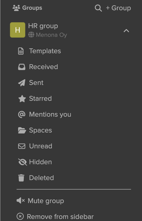Viewport: 142px width, 221px height.
Task: Click the Starred star icon
Action: click(x=22, y=98)
